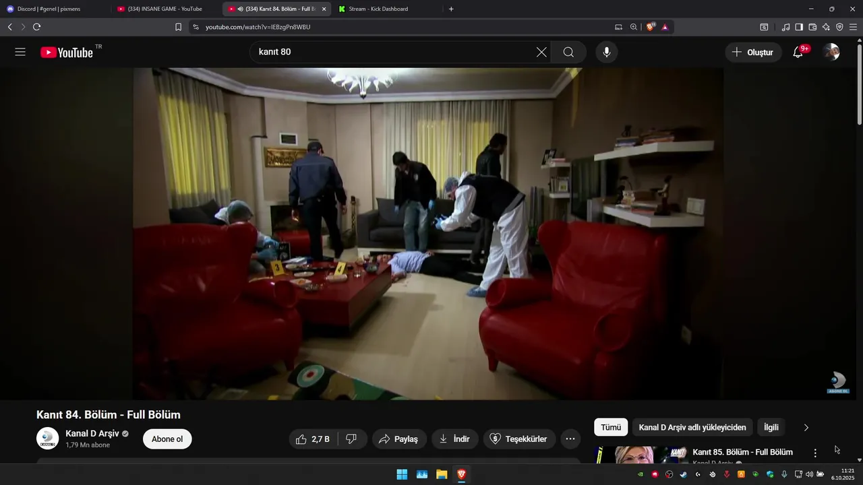Click the magnifier search button

(x=568, y=52)
